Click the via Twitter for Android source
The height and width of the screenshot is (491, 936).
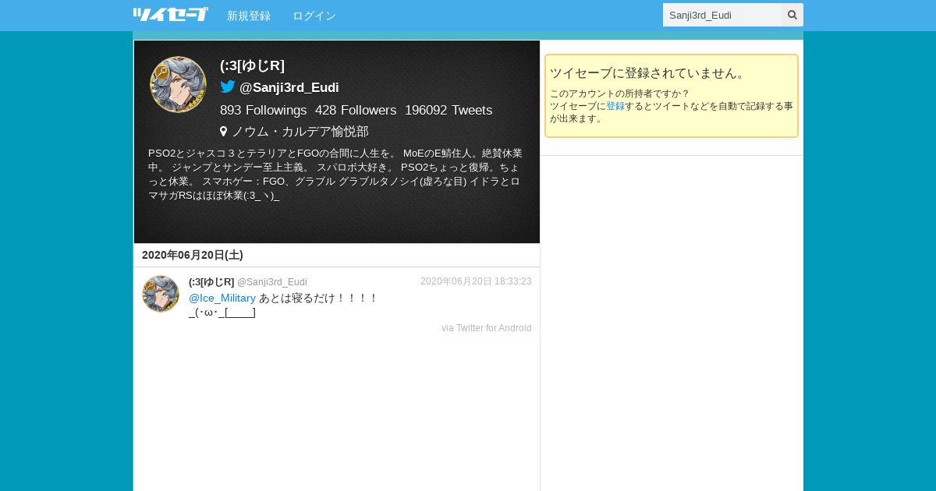tap(487, 328)
